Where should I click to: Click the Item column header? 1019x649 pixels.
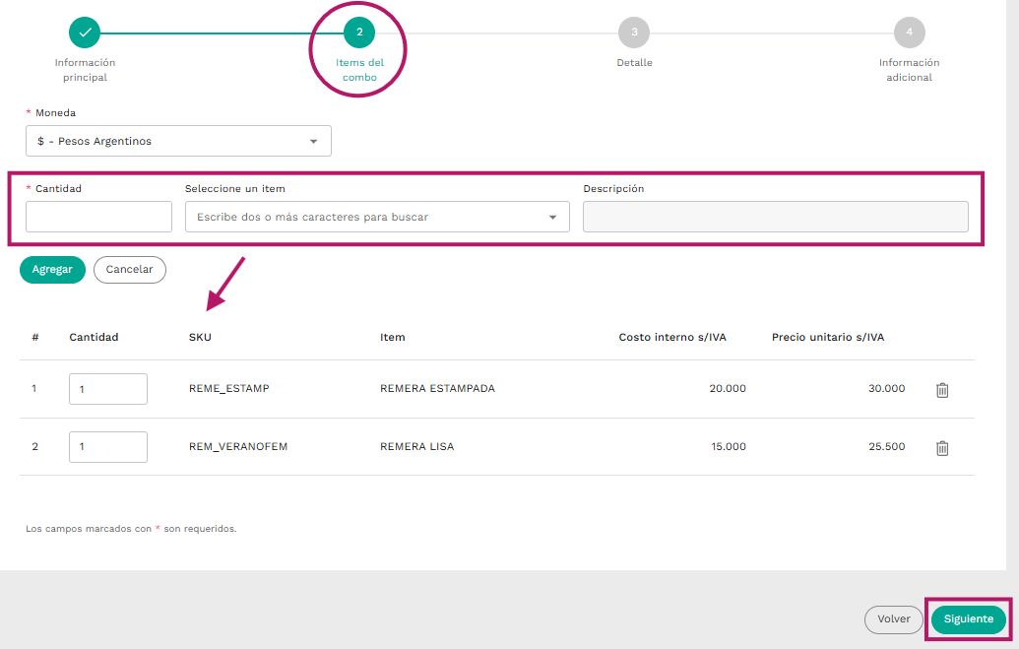(x=393, y=337)
